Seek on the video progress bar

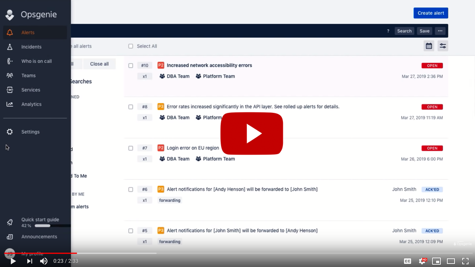(238, 253)
